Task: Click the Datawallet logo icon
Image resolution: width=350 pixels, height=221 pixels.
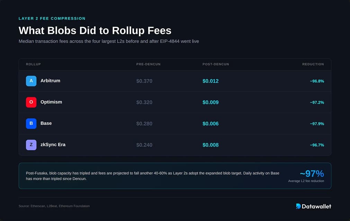Action: [298, 206]
